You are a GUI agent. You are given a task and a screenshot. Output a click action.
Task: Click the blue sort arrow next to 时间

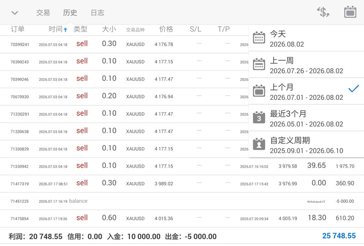(x=66, y=30)
